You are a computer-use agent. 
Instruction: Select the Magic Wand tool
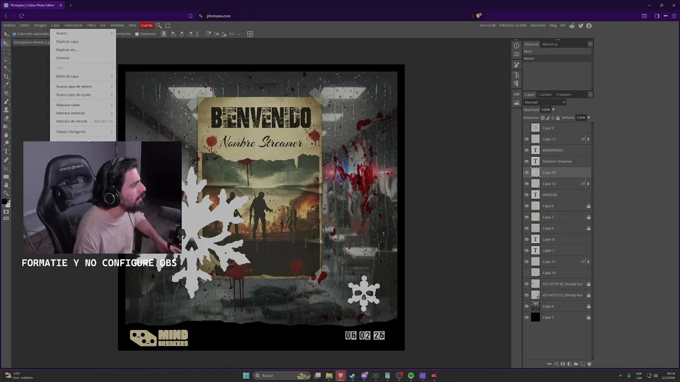6,68
